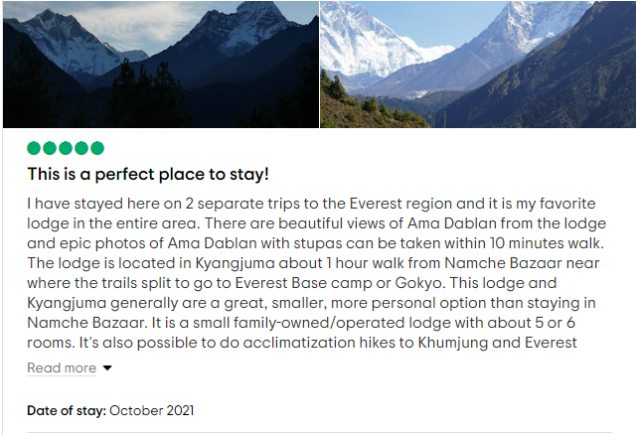The width and height of the screenshot is (636, 435).
Task: Click the second green rating bubble
Action: (x=50, y=148)
